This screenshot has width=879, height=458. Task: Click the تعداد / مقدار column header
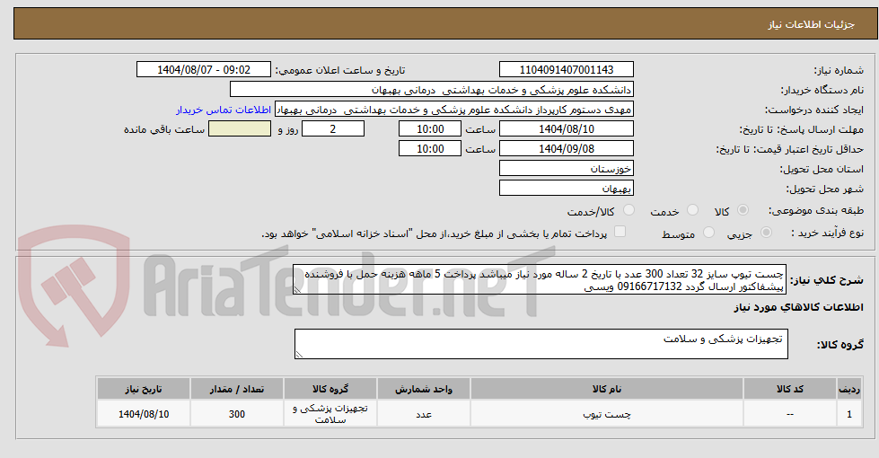click(236, 389)
